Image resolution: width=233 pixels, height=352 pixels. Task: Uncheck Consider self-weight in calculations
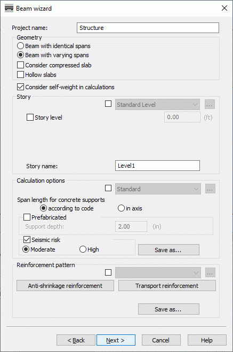point(66,87)
